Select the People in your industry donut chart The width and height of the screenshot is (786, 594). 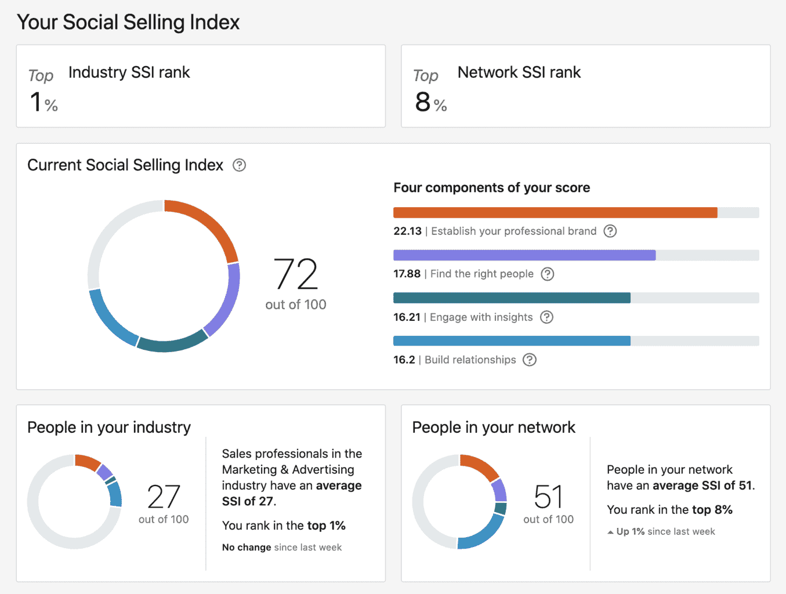click(74, 501)
